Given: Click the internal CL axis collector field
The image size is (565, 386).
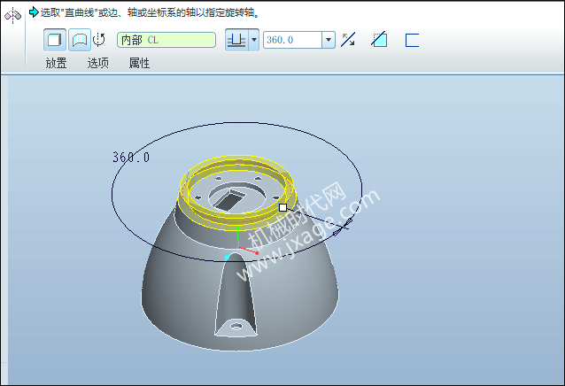Looking at the screenshot, I should point(166,40).
